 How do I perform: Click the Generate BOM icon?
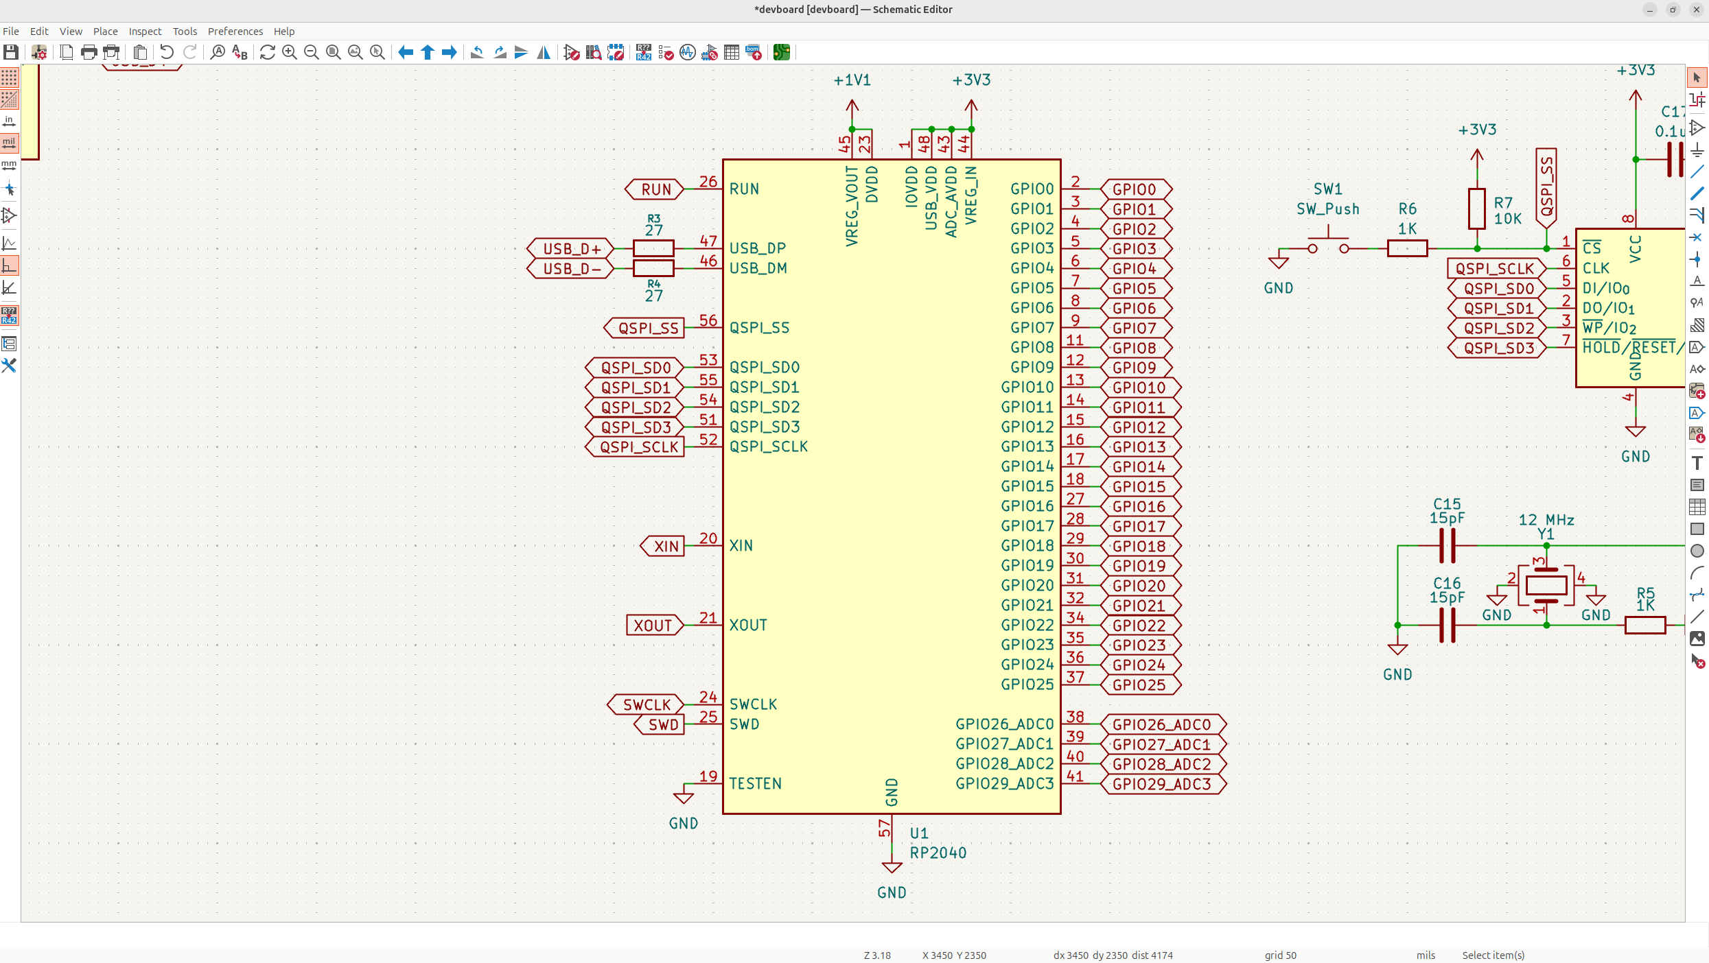pos(754,52)
